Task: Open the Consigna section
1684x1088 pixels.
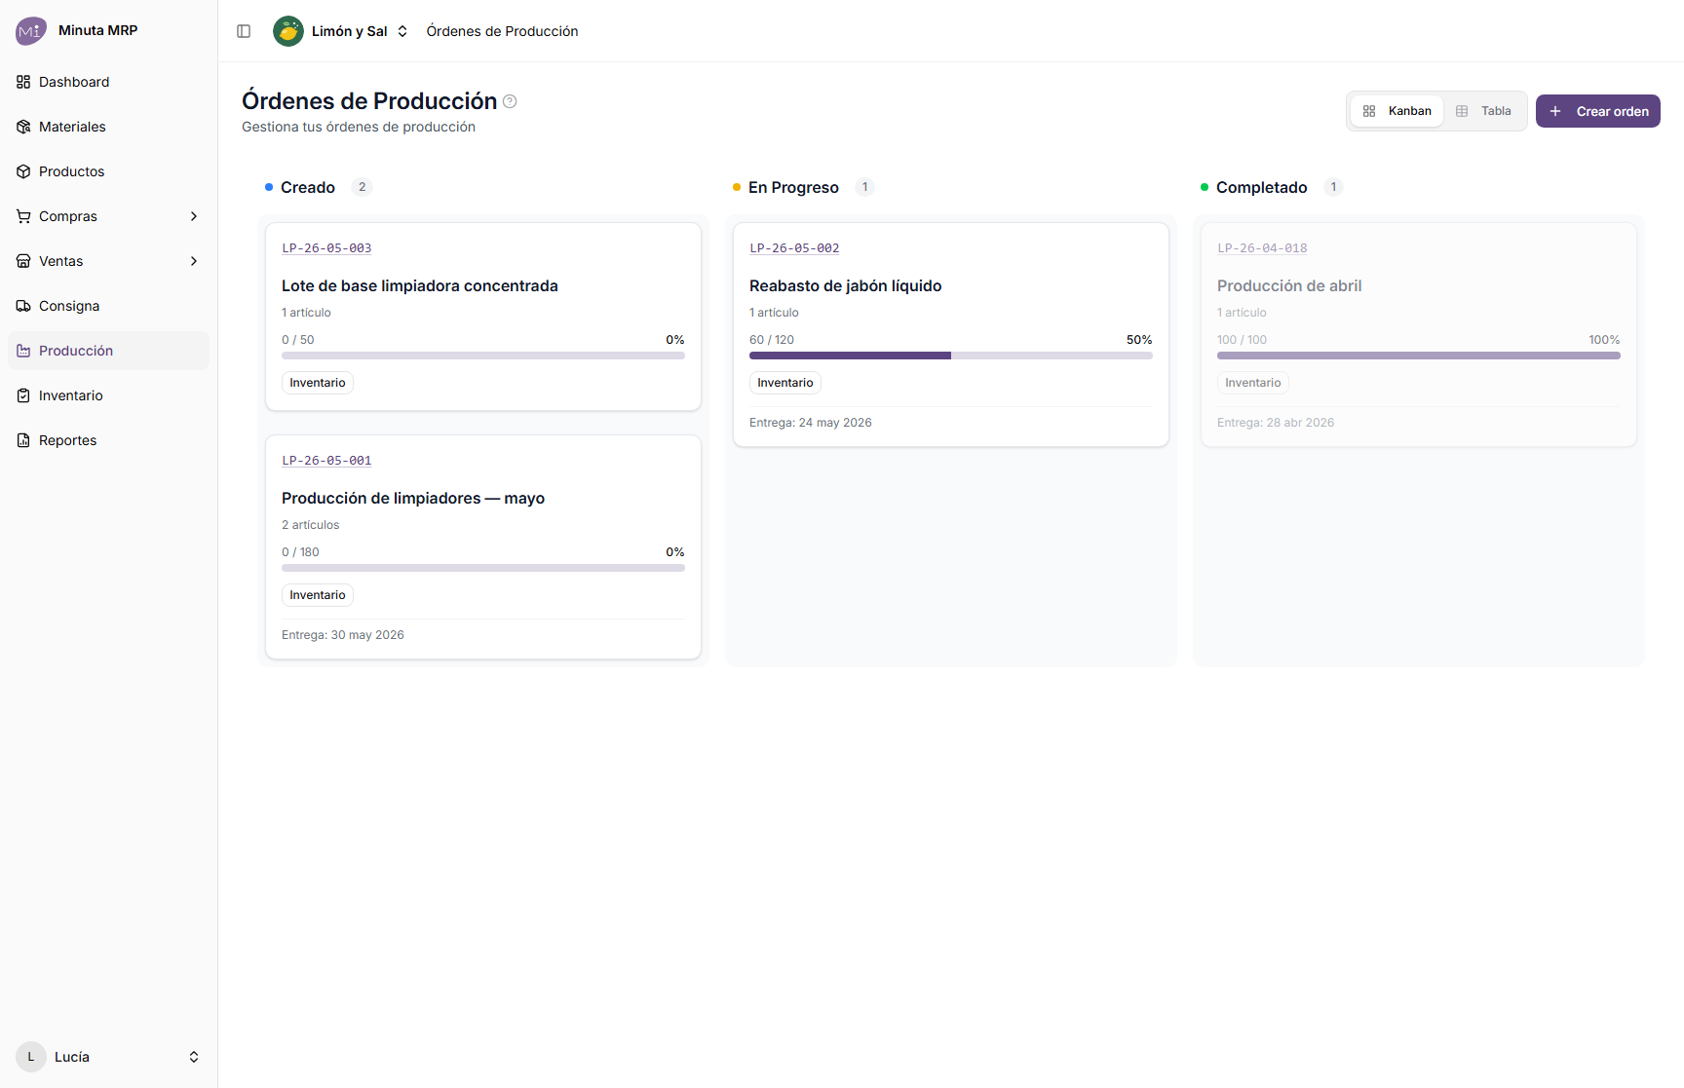Action: 108,306
